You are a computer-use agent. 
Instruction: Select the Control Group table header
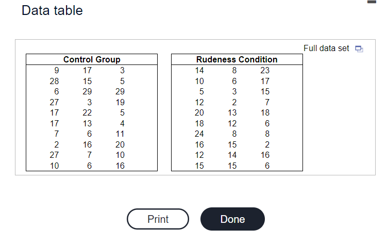click(x=92, y=59)
